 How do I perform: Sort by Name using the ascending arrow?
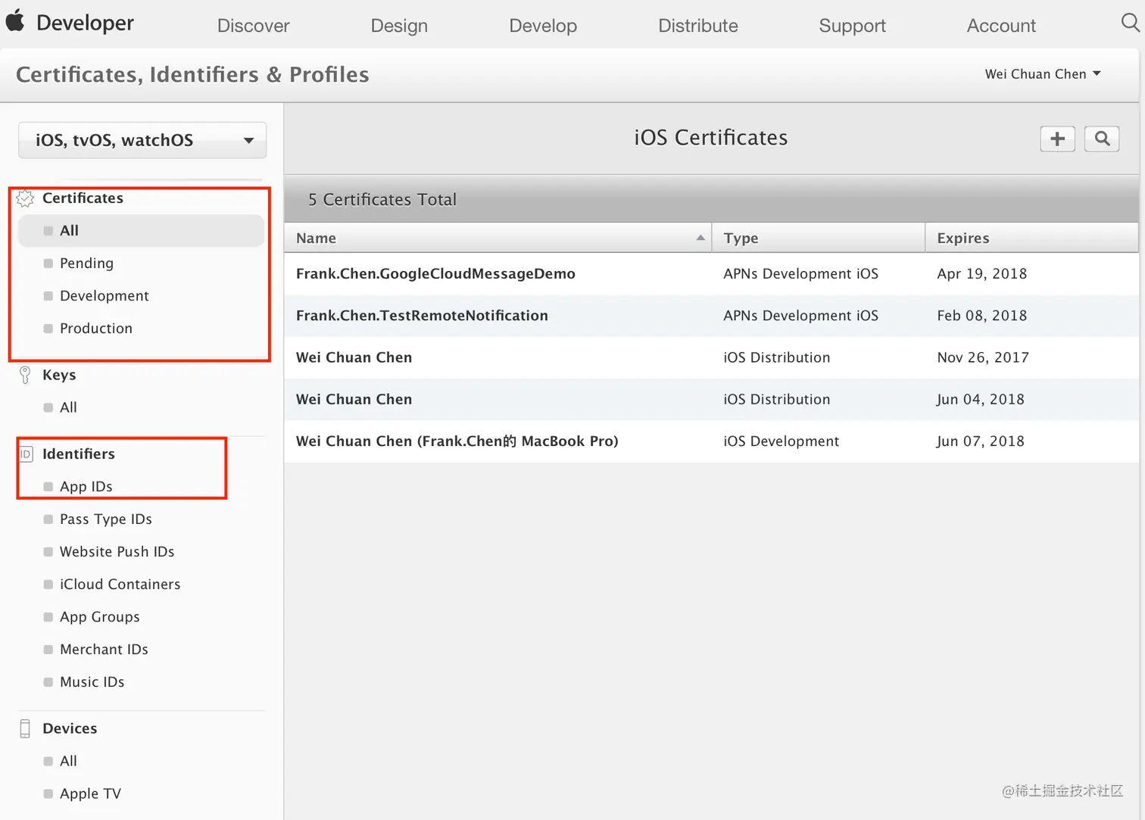coord(700,238)
